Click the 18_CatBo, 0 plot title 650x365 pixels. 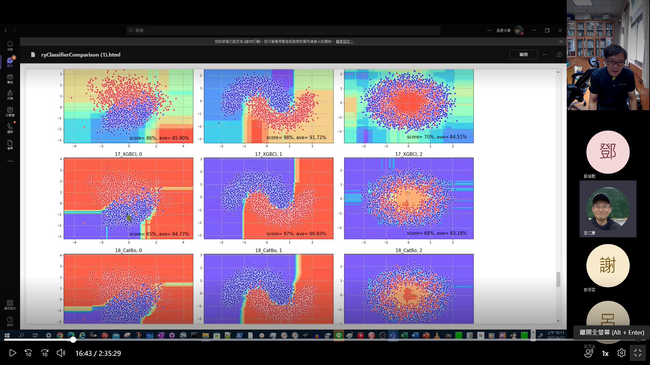point(128,250)
